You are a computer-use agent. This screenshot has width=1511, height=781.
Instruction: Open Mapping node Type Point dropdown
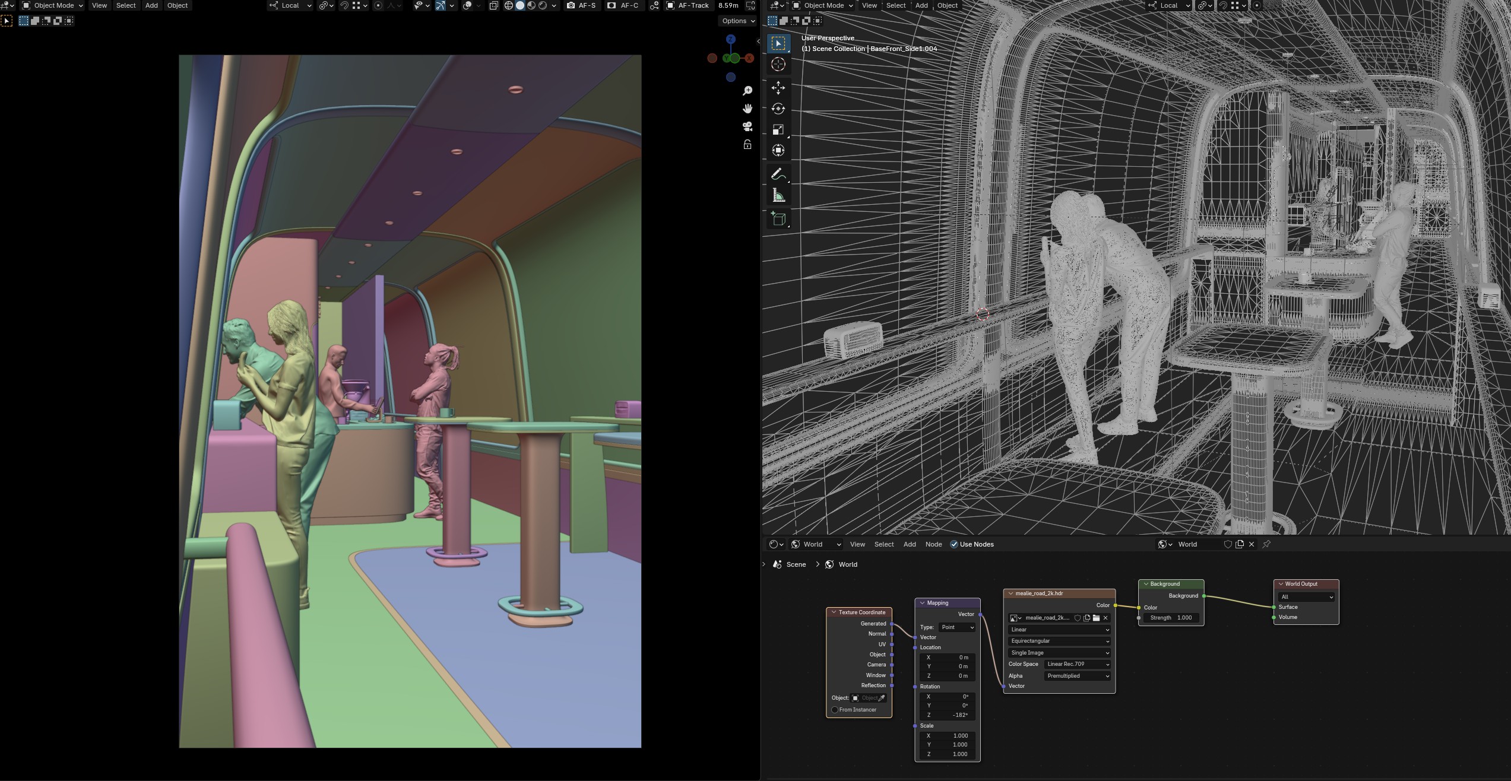click(957, 627)
